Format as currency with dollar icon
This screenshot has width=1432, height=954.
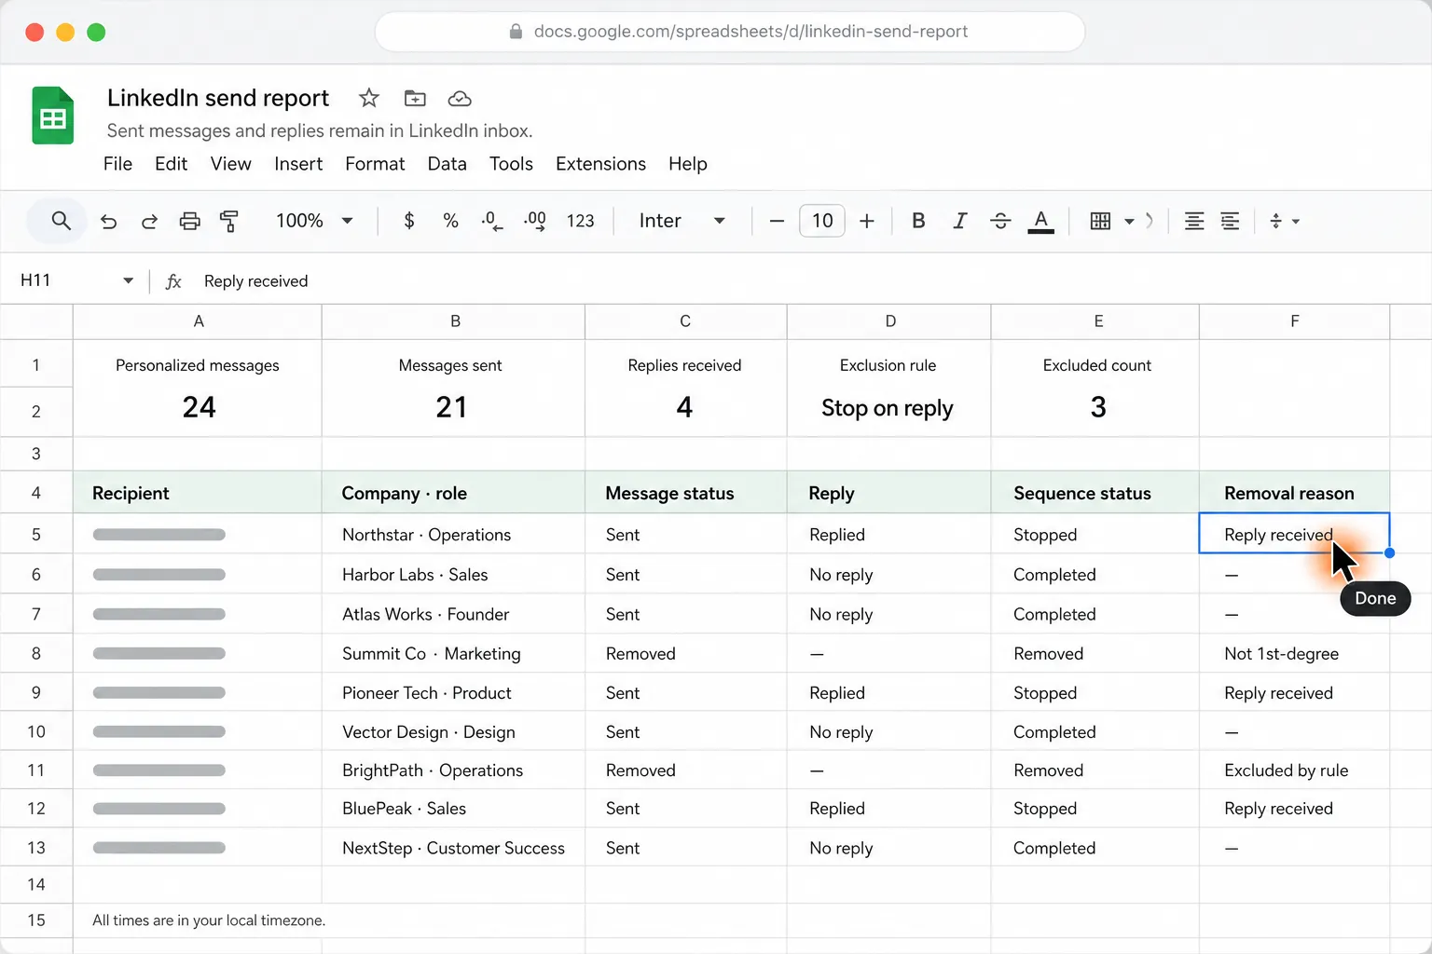click(x=409, y=221)
